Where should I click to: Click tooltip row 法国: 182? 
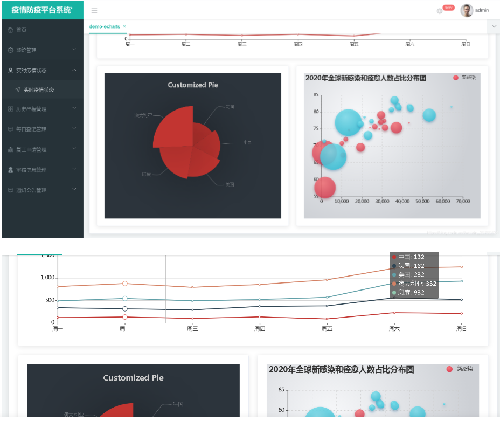click(x=408, y=266)
